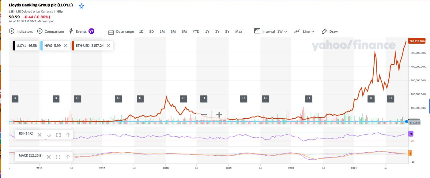Screen dimensions: 430x178
Task: Maximize the MACD indicator panel
Action: 58,157
